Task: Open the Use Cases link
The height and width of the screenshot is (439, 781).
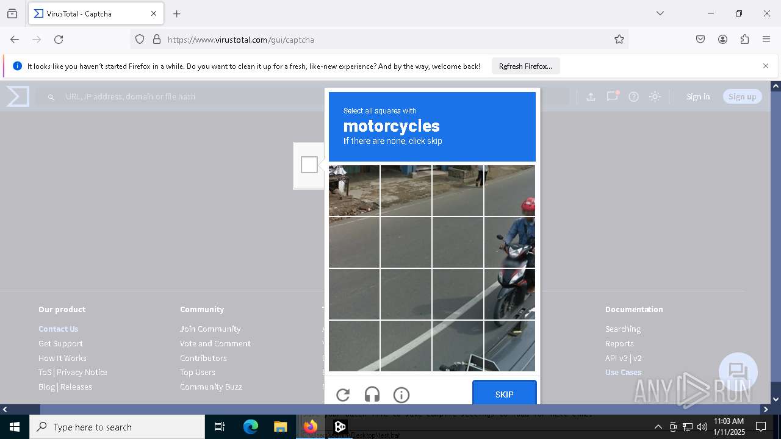Action: click(623, 372)
